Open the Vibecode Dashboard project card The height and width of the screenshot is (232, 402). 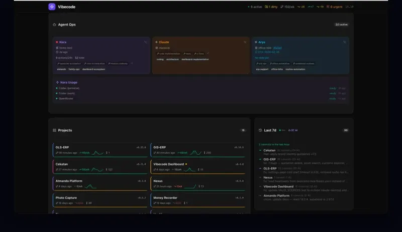(x=198, y=167)
